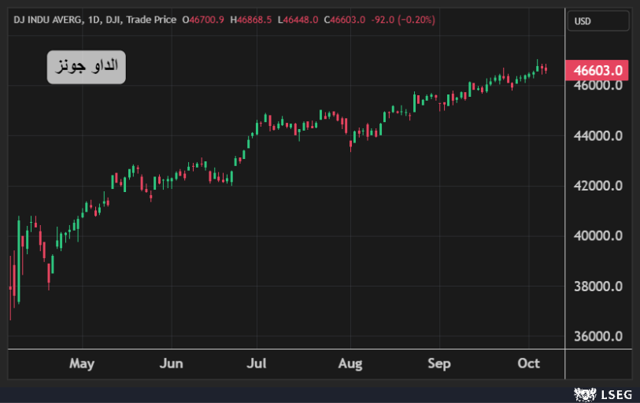The width and height of the screenshot is (640, 403).
Task: Select the May marker on time axis
Action: (x=82, y=363)
